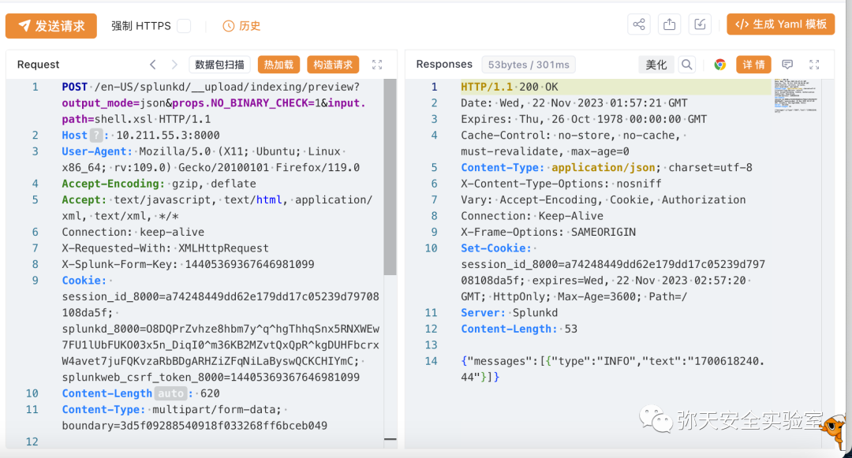Screen dimensions: 852x458
Task: Click the X-Frame-Options: SAMEORIGIN line
Action: click(548, 232)
